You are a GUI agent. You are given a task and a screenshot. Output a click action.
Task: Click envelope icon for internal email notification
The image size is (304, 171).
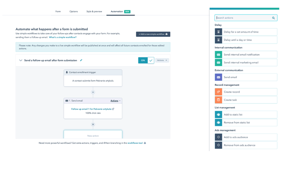218,54
